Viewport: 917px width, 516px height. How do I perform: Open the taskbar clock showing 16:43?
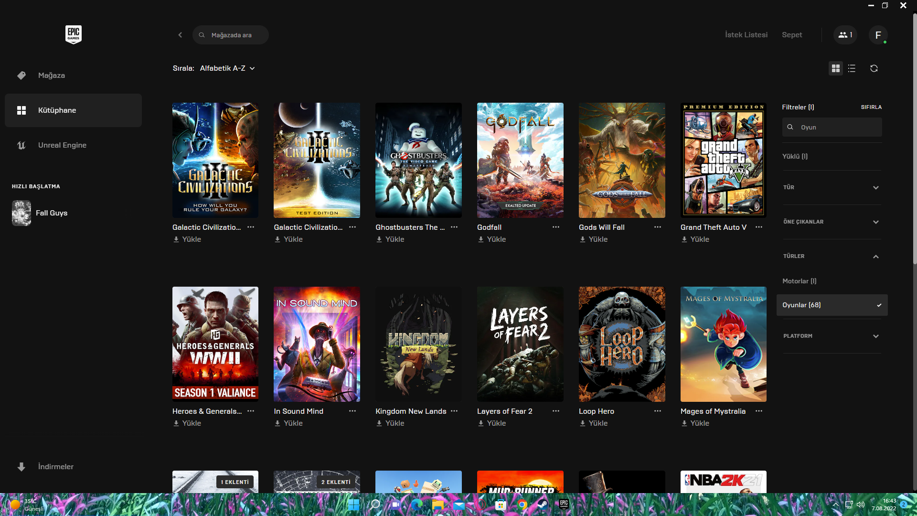[x=884, y=505]
